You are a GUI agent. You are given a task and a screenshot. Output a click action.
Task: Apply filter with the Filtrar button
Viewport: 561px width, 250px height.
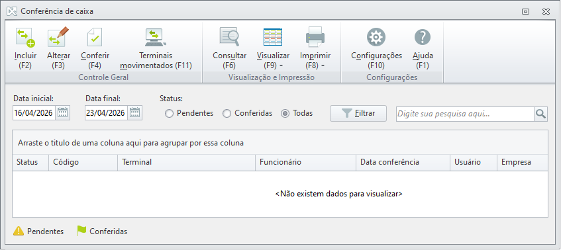pyautogui.click(x=358, y=114)
